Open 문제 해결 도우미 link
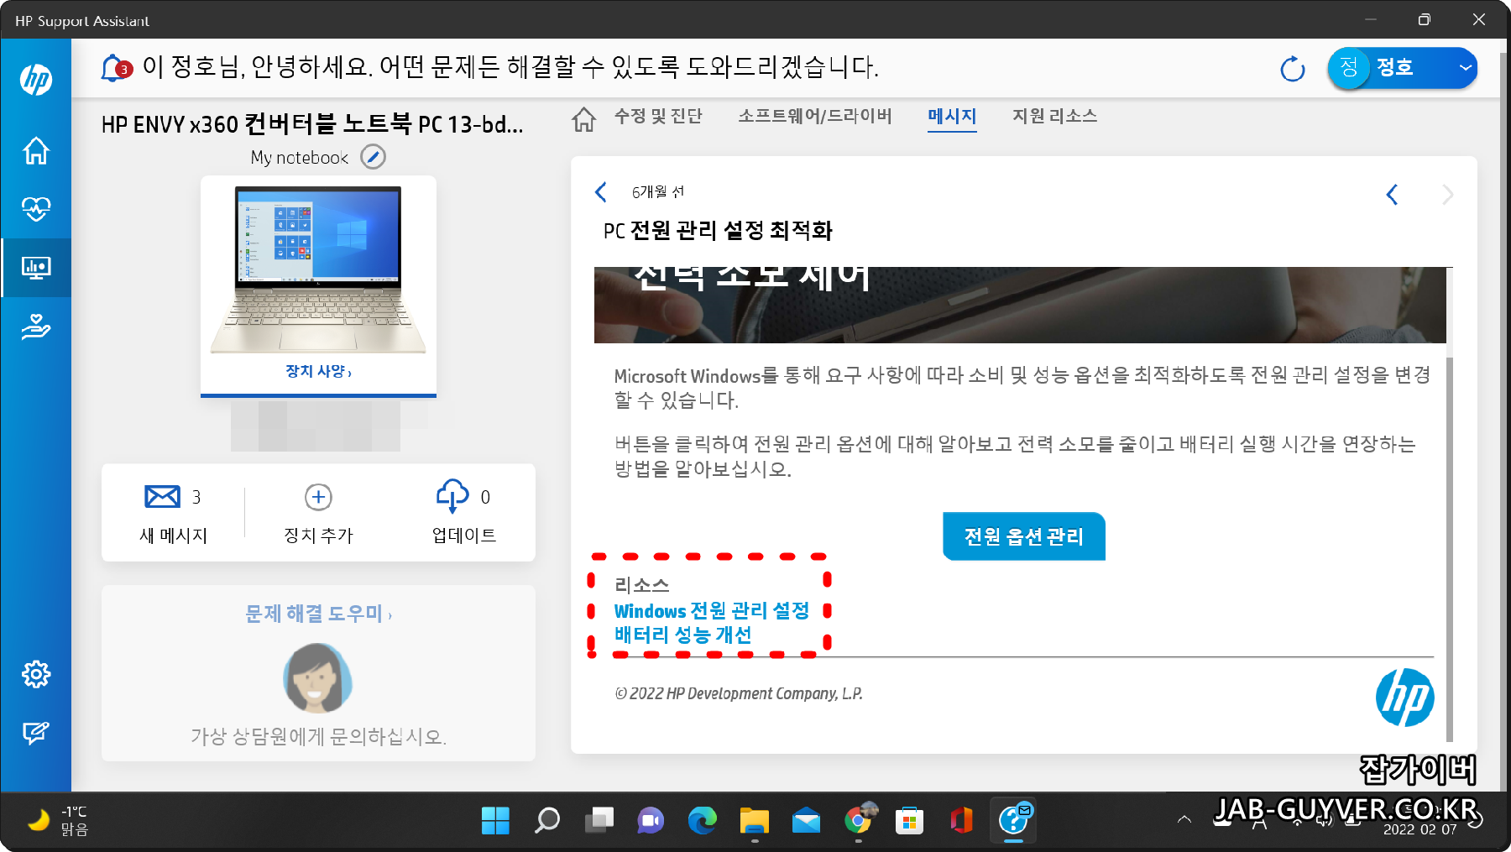This screenshot has width=1511, height=852. coord(318,614)
